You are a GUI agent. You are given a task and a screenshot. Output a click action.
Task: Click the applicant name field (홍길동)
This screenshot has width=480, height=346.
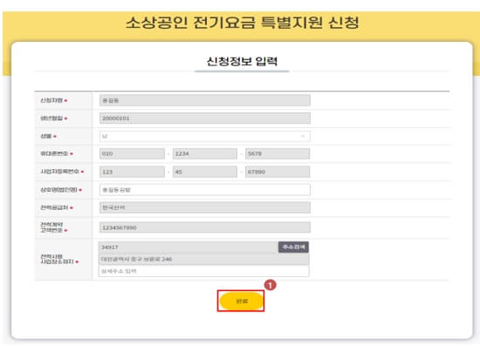204,100
